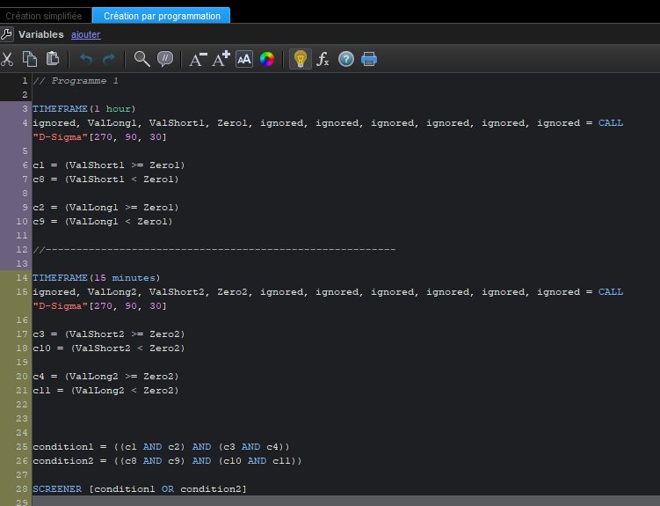Image resolution: width=660 pixels, height=506 pixels.
Task: Toggle comment with the speech bubble icon
Action: (164, 59)
